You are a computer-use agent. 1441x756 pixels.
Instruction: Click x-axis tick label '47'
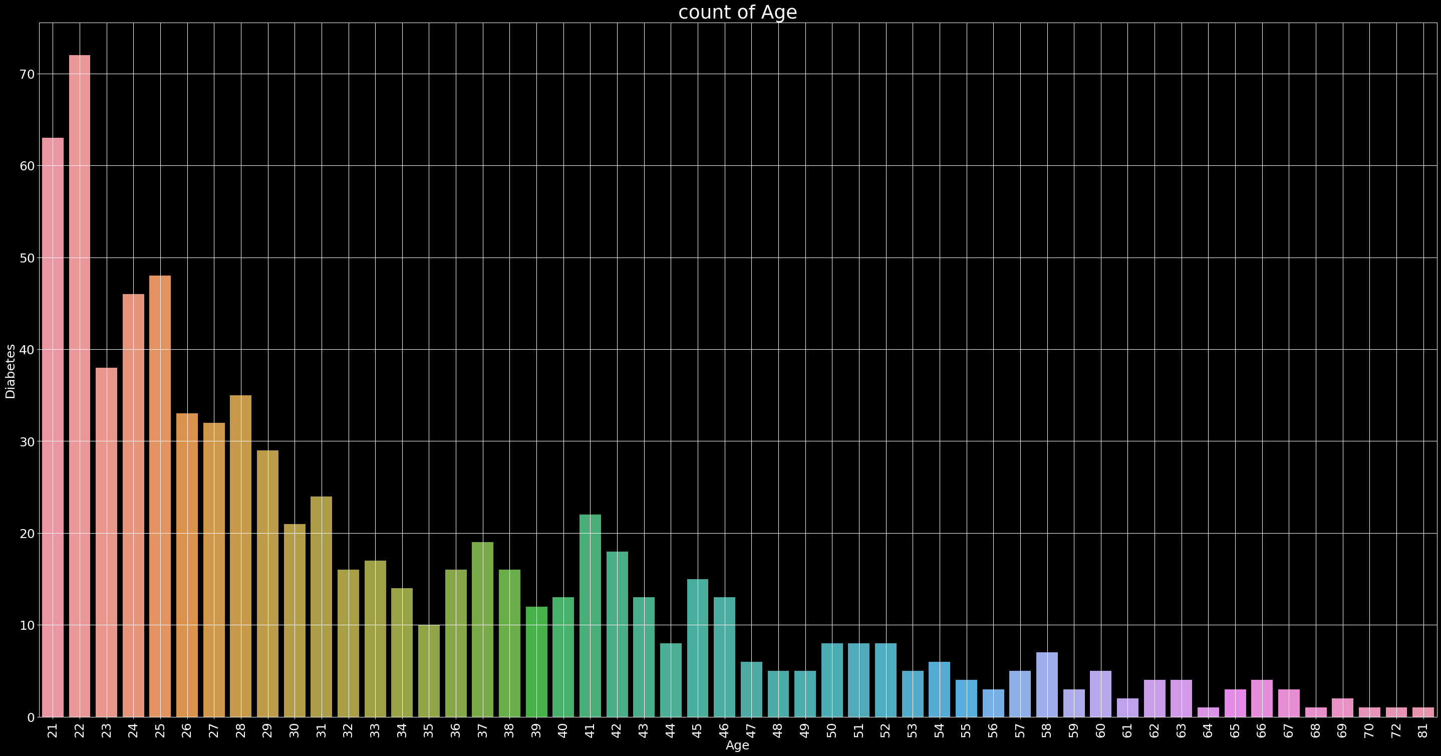[x=751, y=730]
